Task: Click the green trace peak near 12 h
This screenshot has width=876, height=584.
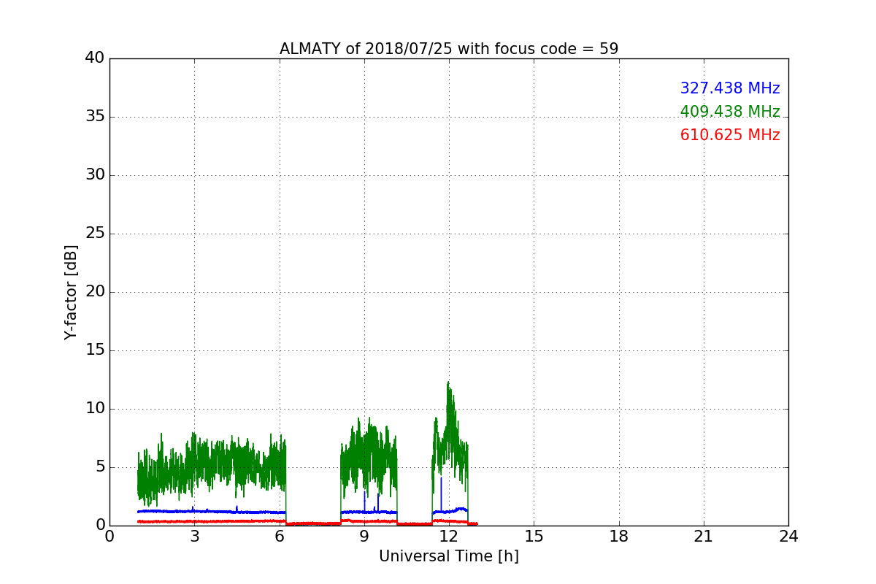Action: point(448,383)
